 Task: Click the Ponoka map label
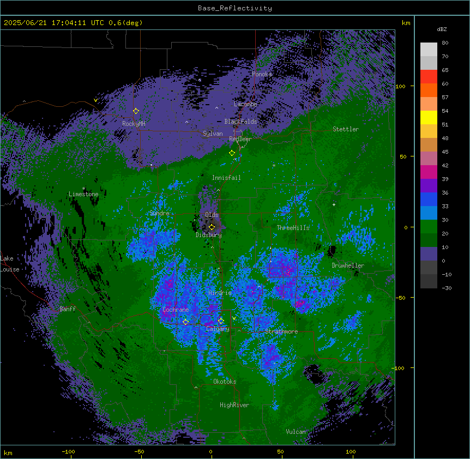[x=262, y=74]
